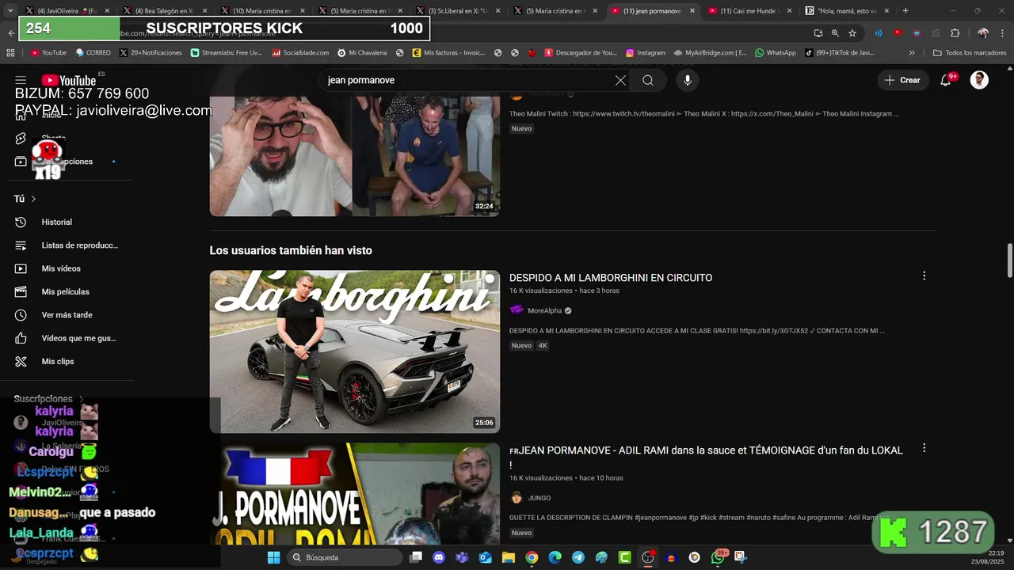The height and width of the screenshot is (570, 1014).
Task: Switch to the (4) JaviOliveira tab
Action: point(67,11)
